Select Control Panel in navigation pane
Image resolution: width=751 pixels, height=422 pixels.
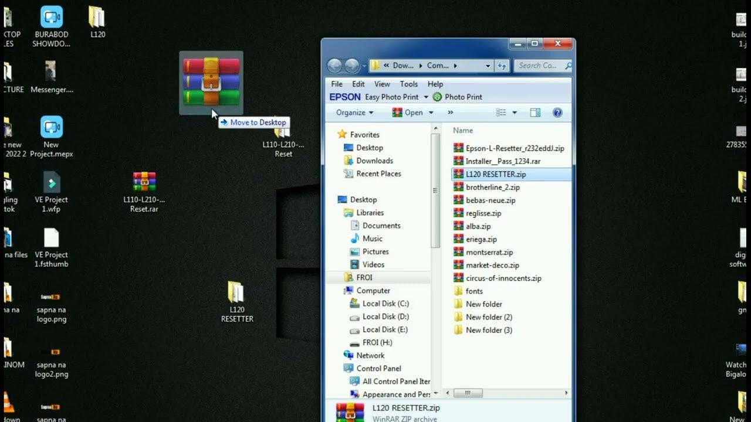pos(379,368)
